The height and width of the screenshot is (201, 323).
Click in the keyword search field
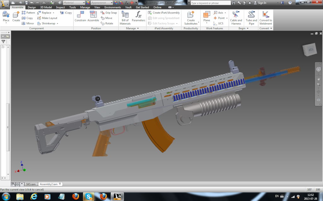pos(210,3)
